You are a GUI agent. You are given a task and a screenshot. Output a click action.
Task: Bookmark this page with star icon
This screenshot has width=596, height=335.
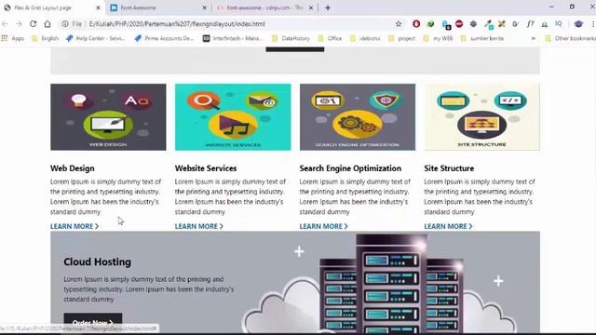point(399,23)
